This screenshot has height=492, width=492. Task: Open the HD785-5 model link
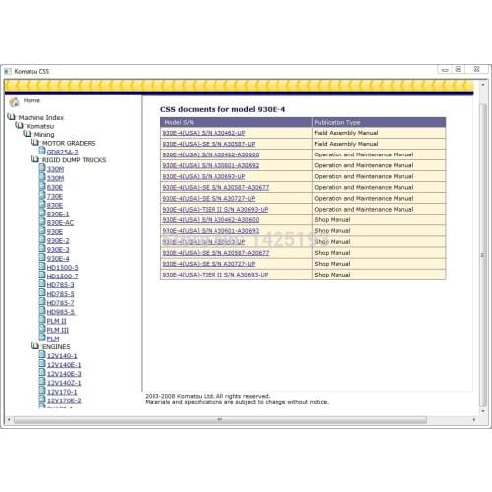61,294
